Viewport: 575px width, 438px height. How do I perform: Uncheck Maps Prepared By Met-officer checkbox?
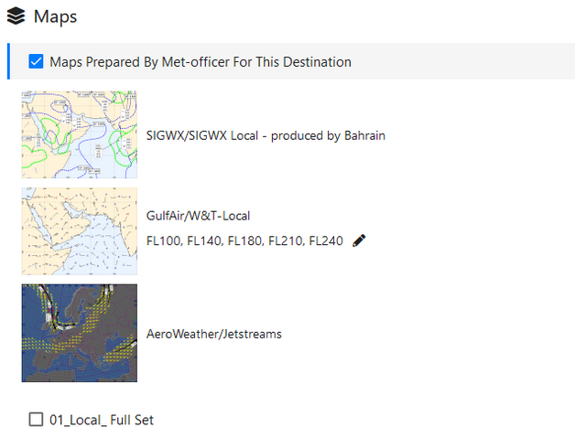coord(36,61)
